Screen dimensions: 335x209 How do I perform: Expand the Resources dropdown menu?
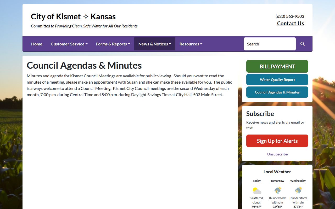191,44
